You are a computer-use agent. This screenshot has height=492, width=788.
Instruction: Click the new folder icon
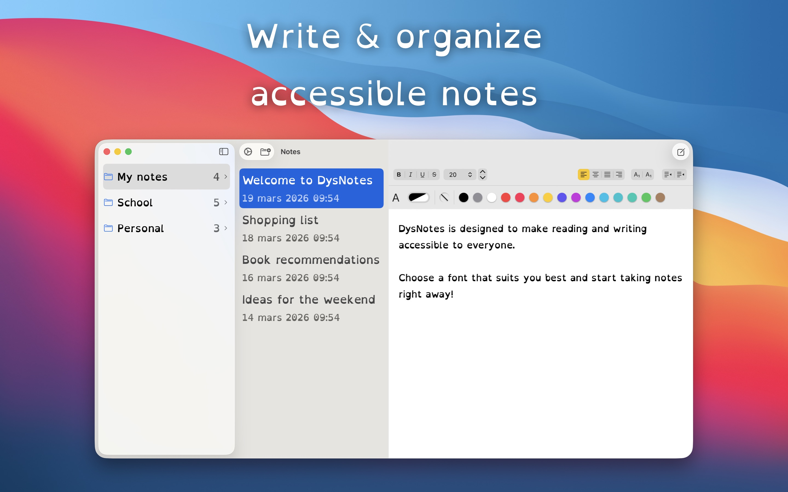coord(265,152)
